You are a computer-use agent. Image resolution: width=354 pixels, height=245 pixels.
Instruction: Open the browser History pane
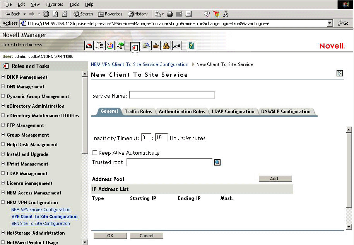[x=137, y=14]
